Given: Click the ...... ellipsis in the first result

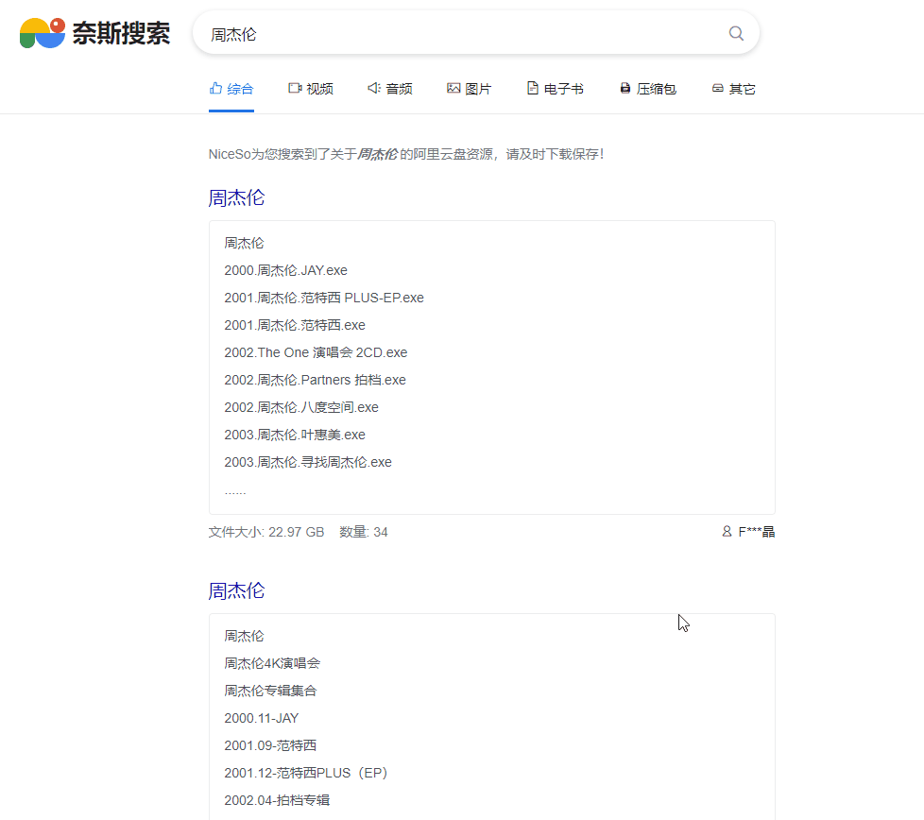Looking at the screenshot, I should click(x=235, y=491).
